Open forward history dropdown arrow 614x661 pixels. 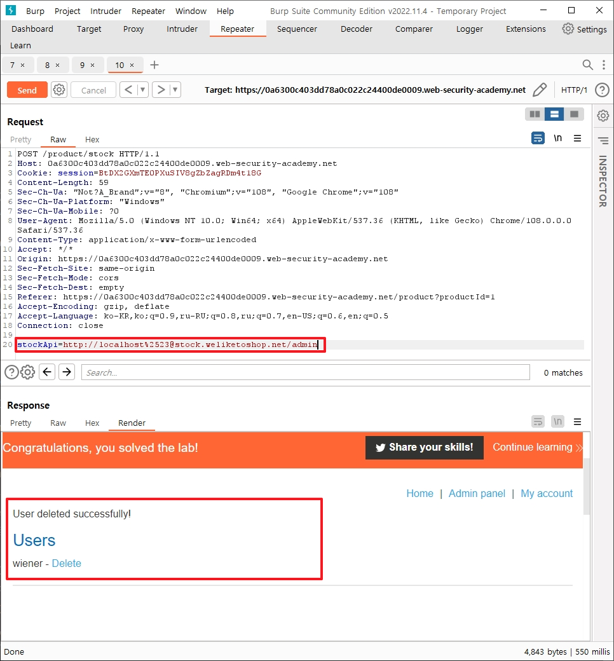coord(175,90)
